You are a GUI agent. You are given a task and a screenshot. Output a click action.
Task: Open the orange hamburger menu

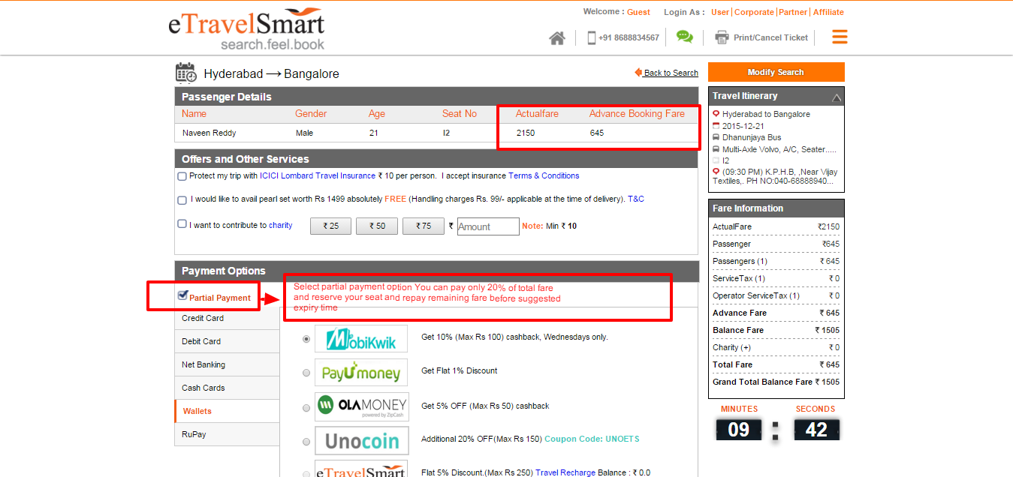840,37
